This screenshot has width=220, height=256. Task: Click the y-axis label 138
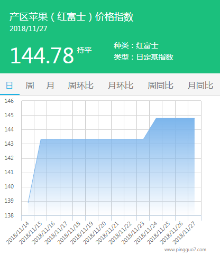pos(9,215)
